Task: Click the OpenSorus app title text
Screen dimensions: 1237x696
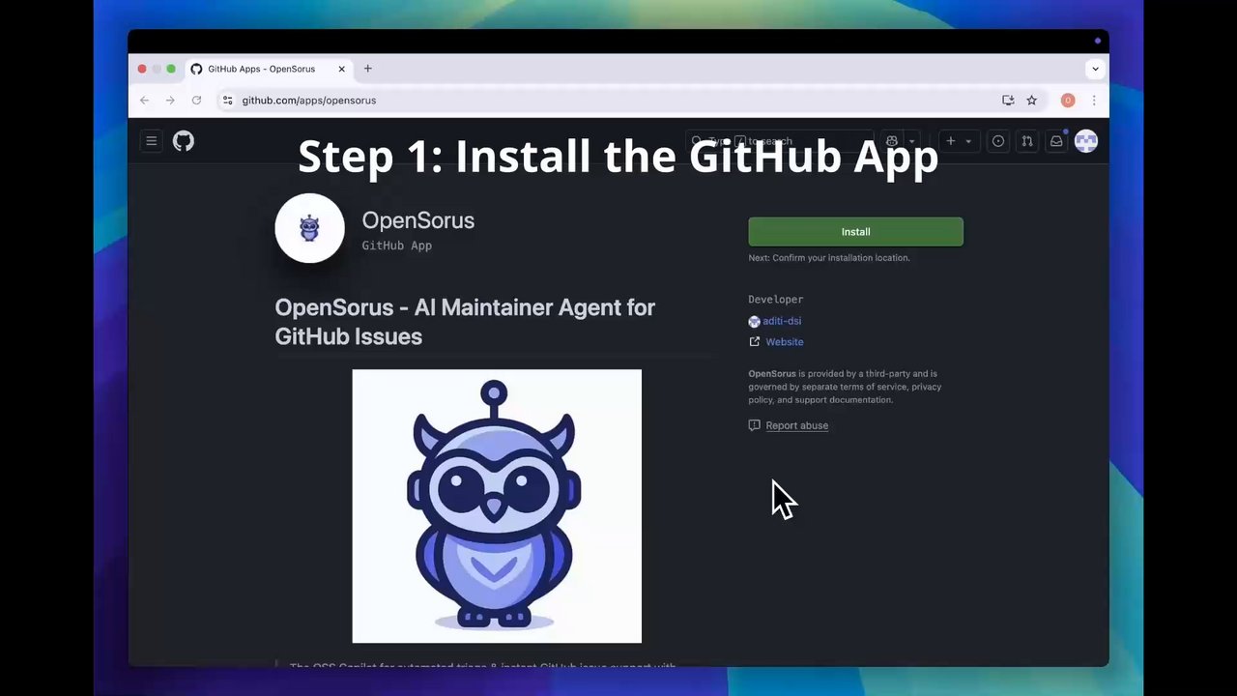Action: [x=417, y=220]
